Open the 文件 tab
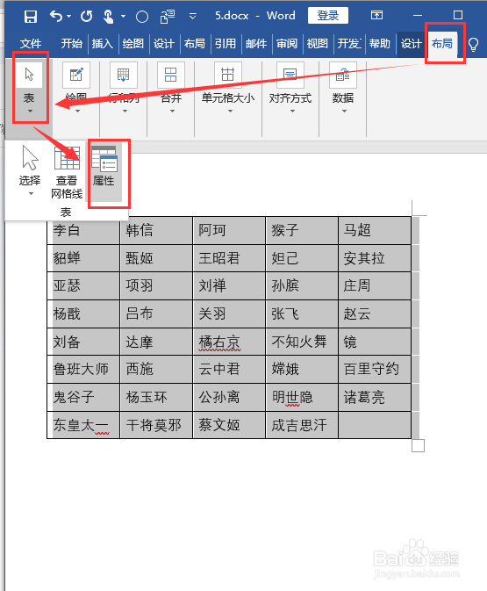 pos(31,44)
